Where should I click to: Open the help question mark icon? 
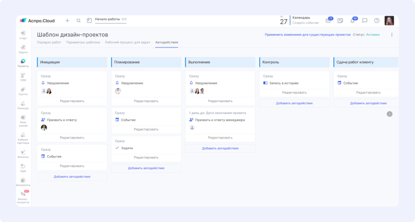coord(377,21)
